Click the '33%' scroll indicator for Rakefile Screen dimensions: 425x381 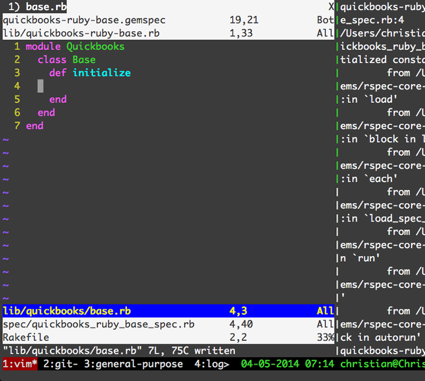(x=326, y=337)
